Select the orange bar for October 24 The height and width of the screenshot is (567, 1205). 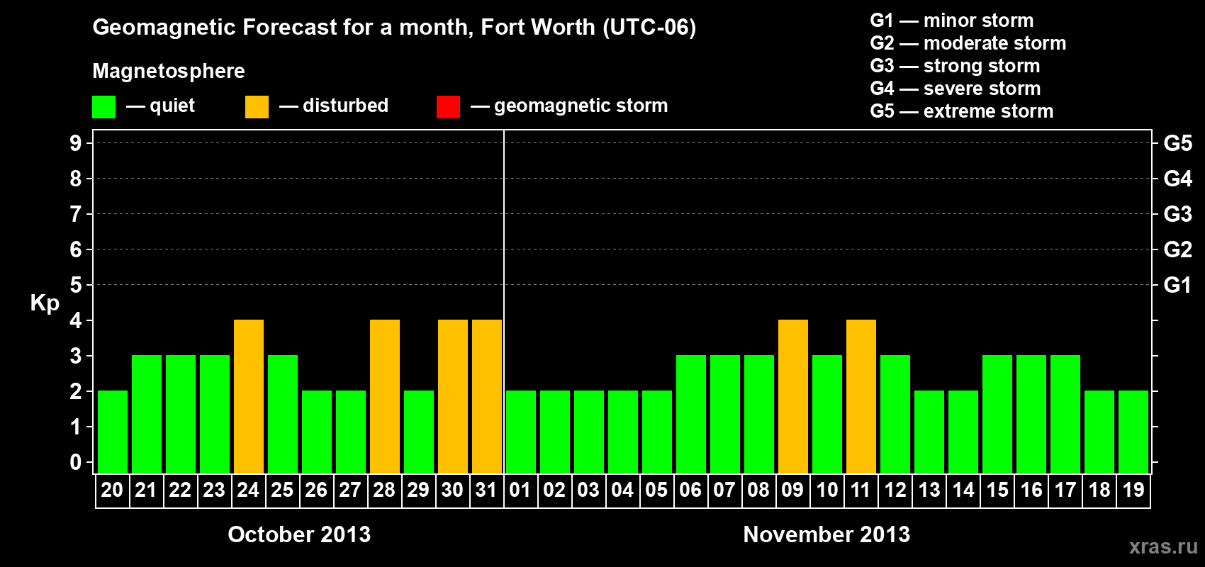249,396
